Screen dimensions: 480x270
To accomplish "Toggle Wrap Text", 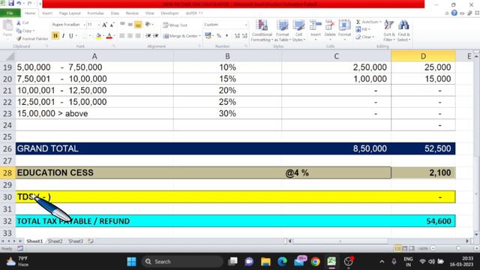I will tap(175, 25).
